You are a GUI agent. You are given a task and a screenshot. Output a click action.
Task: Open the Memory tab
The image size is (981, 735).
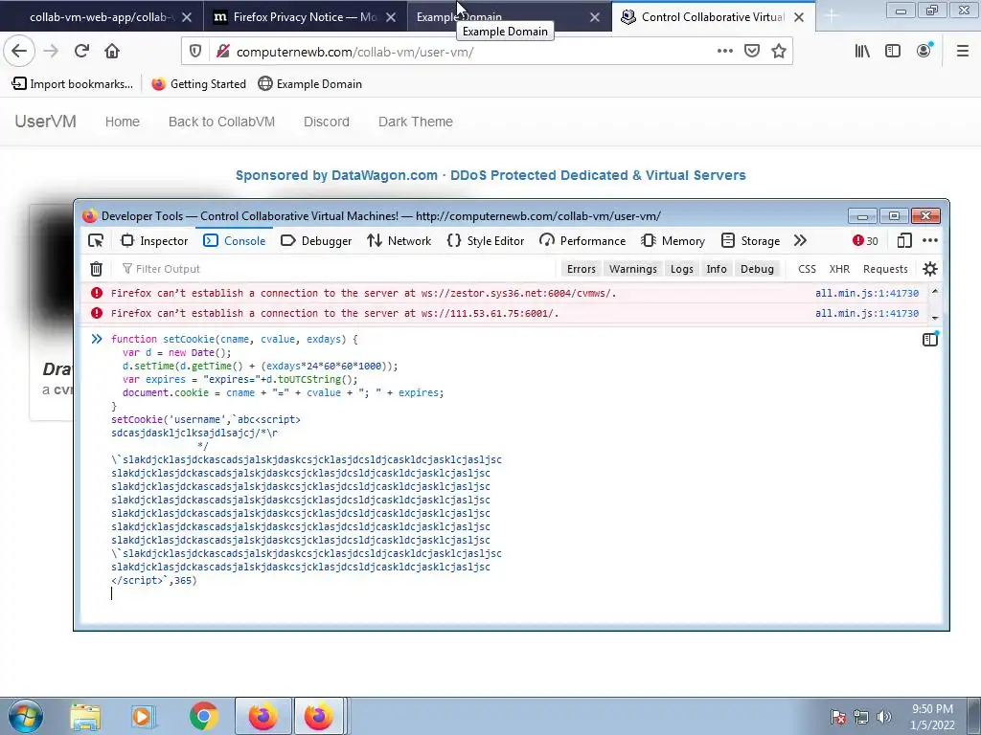(673, 240)
